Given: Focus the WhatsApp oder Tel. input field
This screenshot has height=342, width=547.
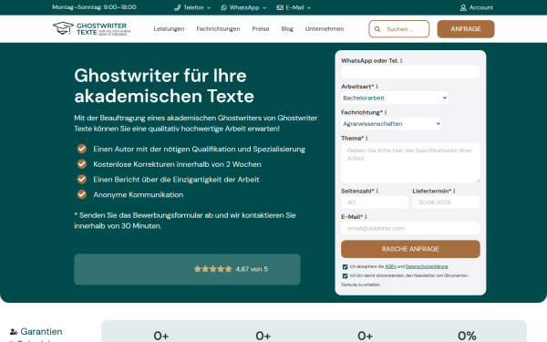Looking at the screenshot, I should [410, 72].
